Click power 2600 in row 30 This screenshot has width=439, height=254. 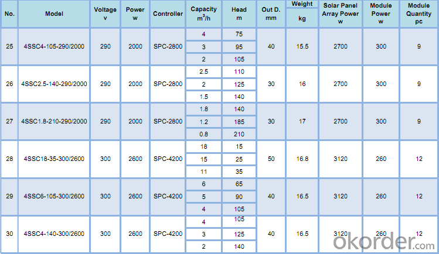click(135, 234)
